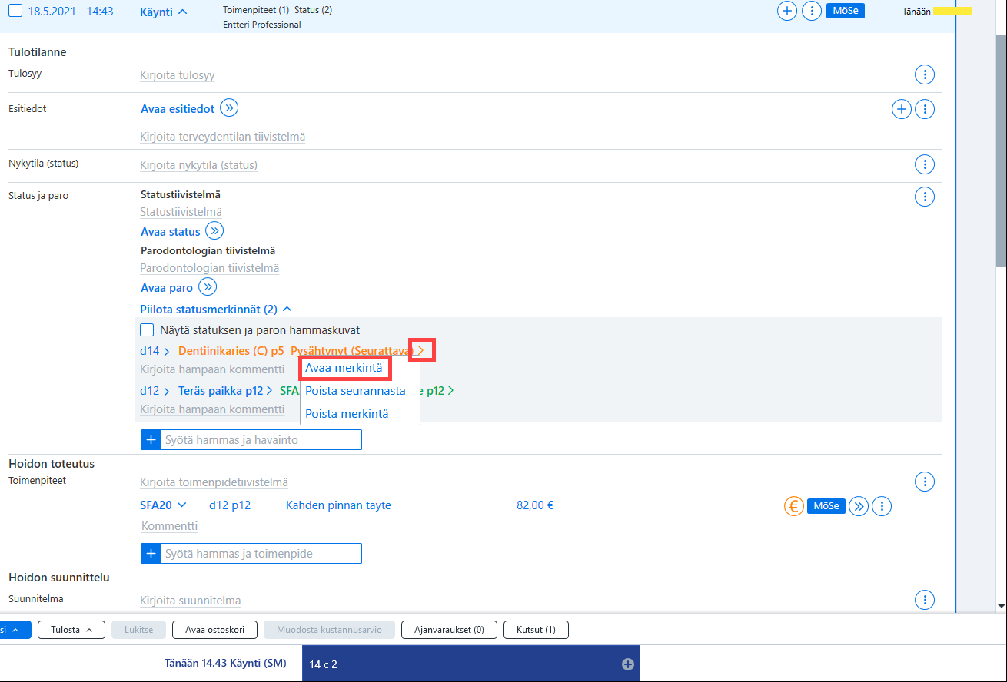Open the three-dot menu in the Tulosyy row
This screenshot has width=1007, height=682.
925,75
